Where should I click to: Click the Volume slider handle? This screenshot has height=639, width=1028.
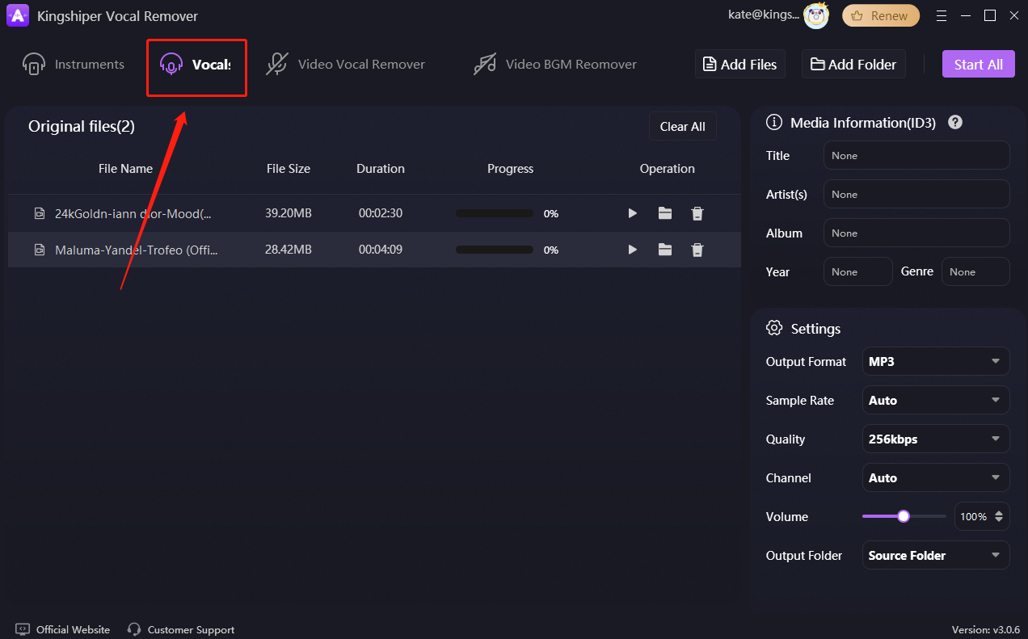coord(904,516)
